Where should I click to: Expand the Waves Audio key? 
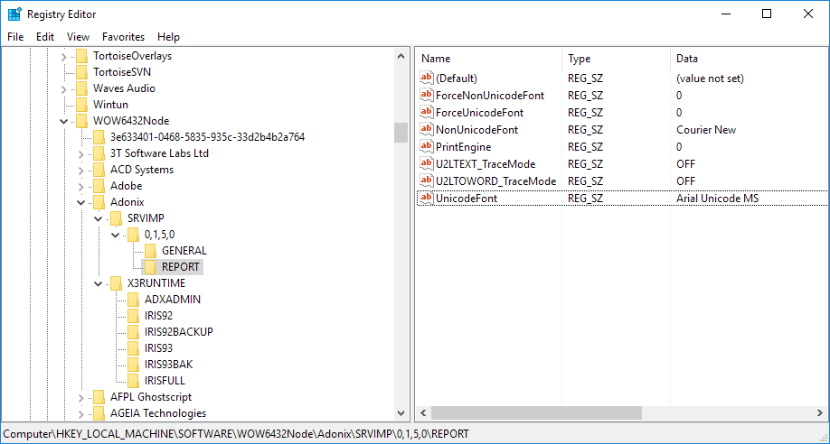(64, 89)
